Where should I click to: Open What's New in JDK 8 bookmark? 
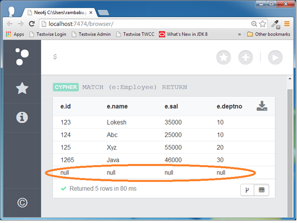(x=183, y=34)
